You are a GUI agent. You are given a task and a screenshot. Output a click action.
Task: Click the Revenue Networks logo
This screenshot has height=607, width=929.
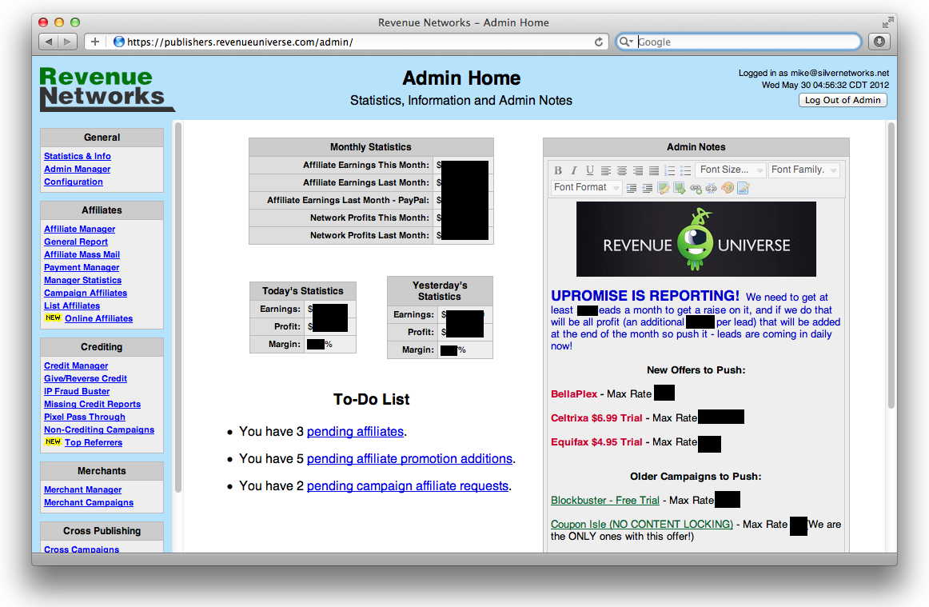pos(106,89)
